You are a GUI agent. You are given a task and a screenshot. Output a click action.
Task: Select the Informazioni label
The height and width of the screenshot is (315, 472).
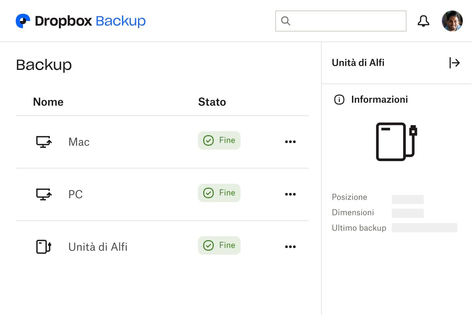(x=380, y=99)
